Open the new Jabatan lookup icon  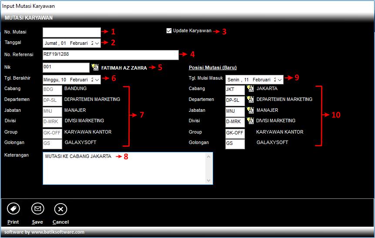(250, 111)
